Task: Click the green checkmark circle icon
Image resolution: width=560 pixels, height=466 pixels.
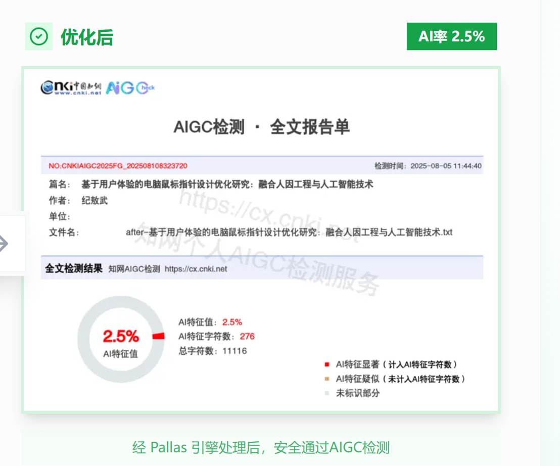Action: (38, 36)
